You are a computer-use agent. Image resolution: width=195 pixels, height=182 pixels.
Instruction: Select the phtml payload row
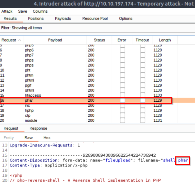coord(97,80)
